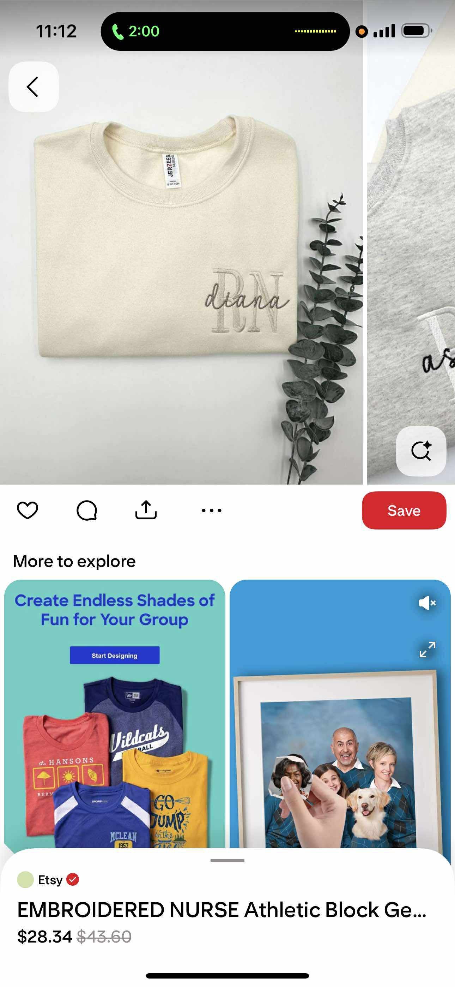Click the Etsy verified checkmark badge

coord(73,879)
